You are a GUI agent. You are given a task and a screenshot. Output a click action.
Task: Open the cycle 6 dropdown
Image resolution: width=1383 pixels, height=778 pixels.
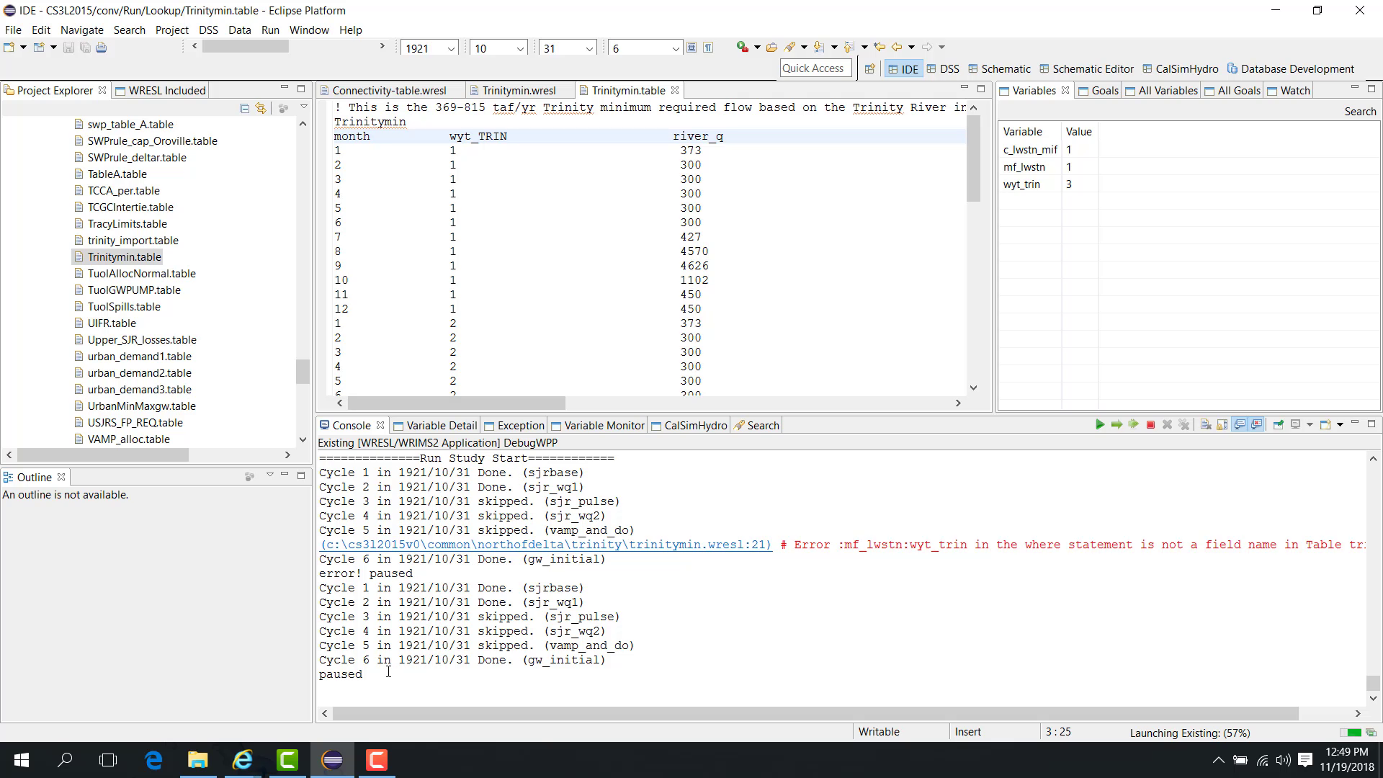tap(675, 48)
